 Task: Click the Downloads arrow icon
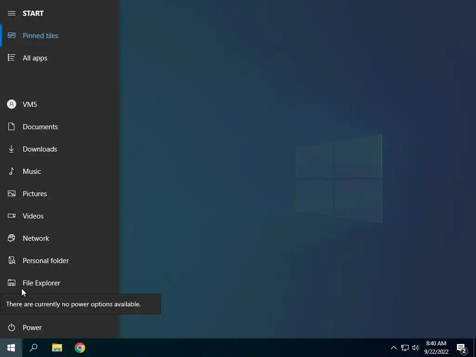click(x=12, y=149)
